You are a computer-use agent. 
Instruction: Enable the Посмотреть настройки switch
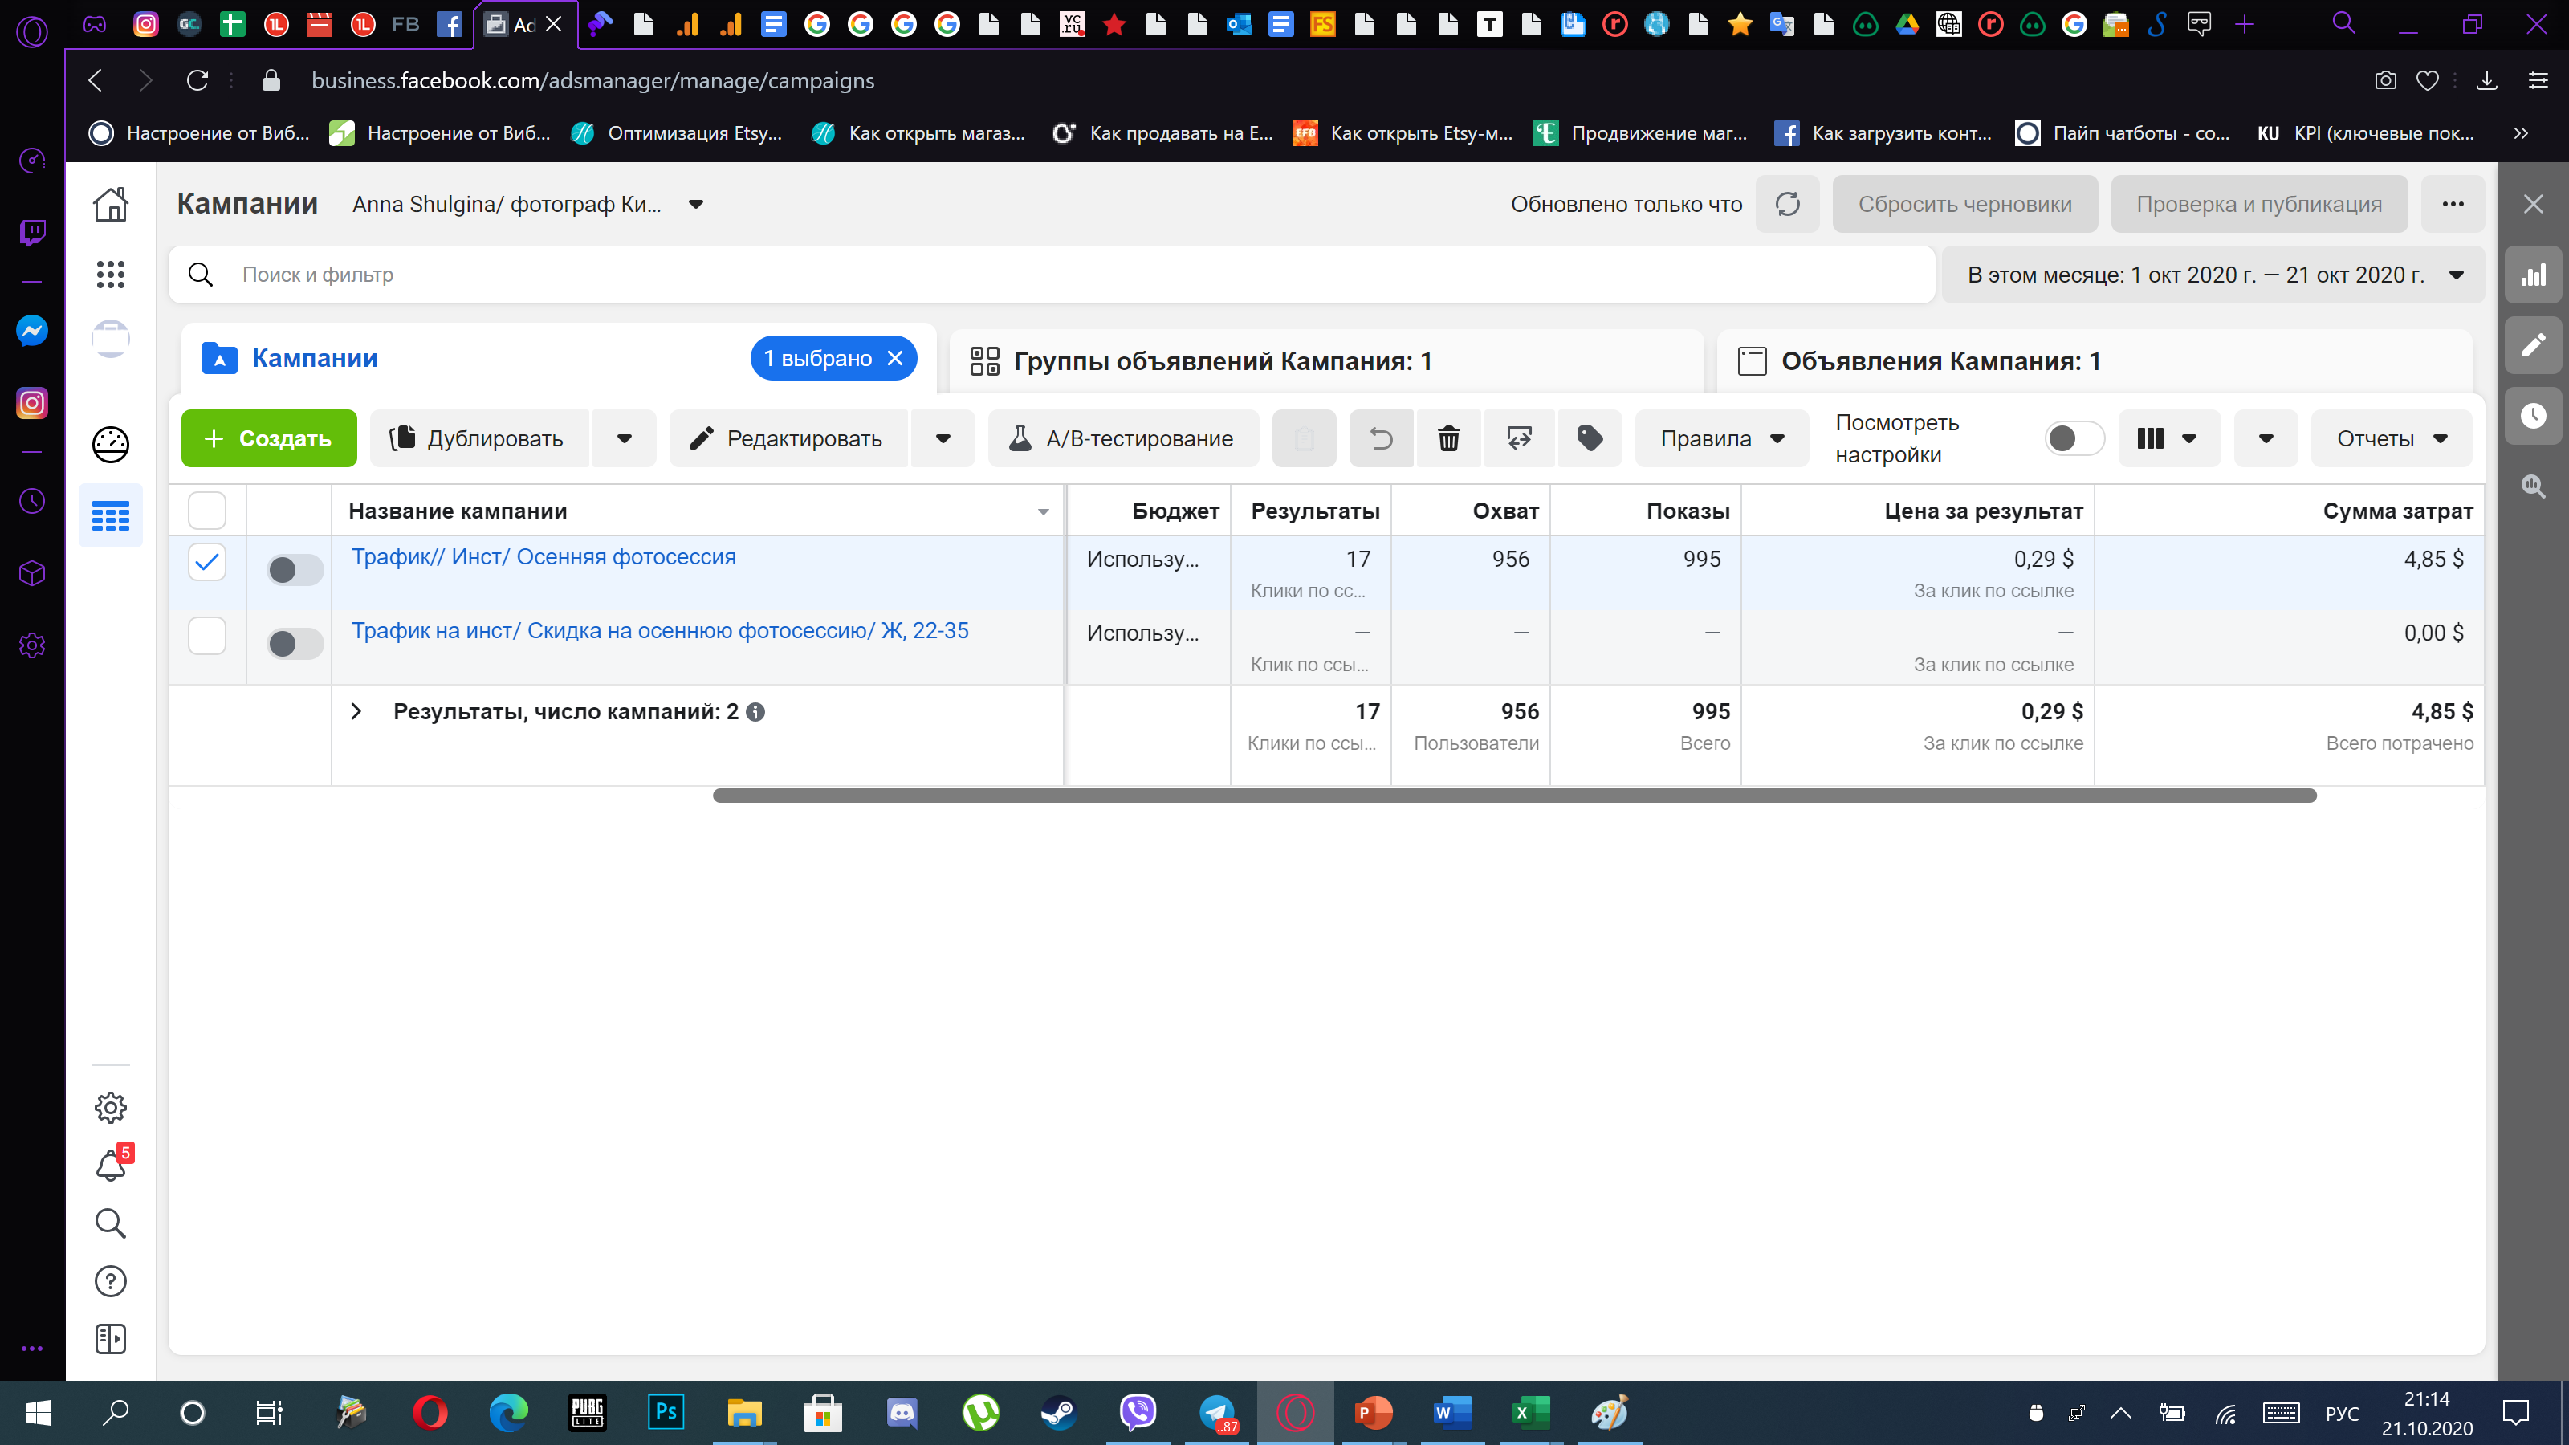2074,439
